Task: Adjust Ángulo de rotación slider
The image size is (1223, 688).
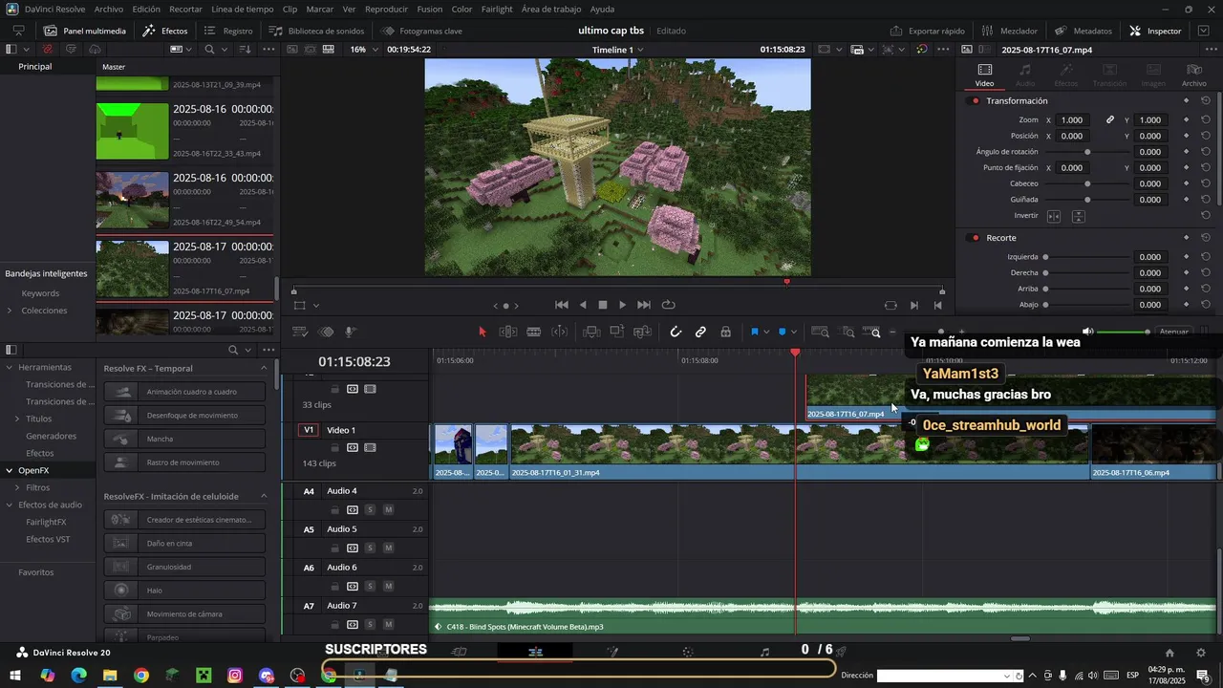Action: point(1087,152)
